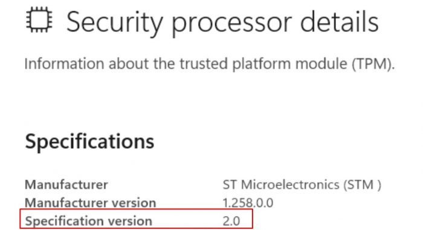Click the word "Microelectronics" in the manufacturer value
The width and height of the screenshot is (423, 230).
(x=290, y=185)
